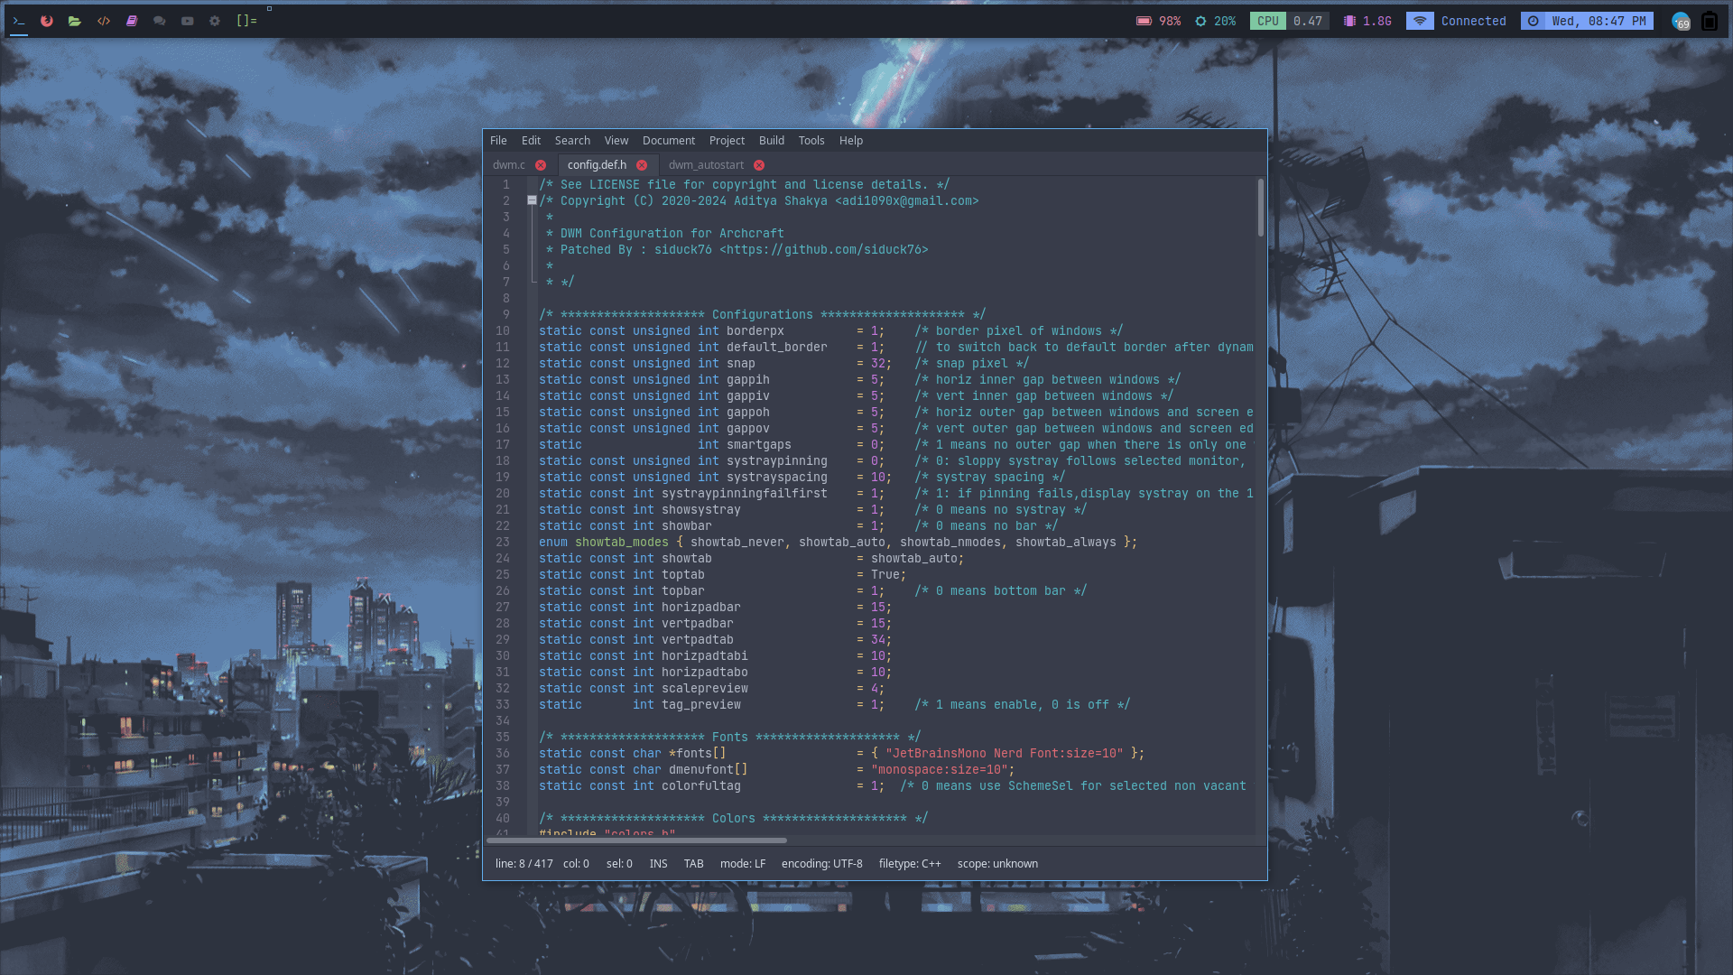1733x975 pixels.
Task: Open the terminal tag icon
Action: (x=18, y=21)
